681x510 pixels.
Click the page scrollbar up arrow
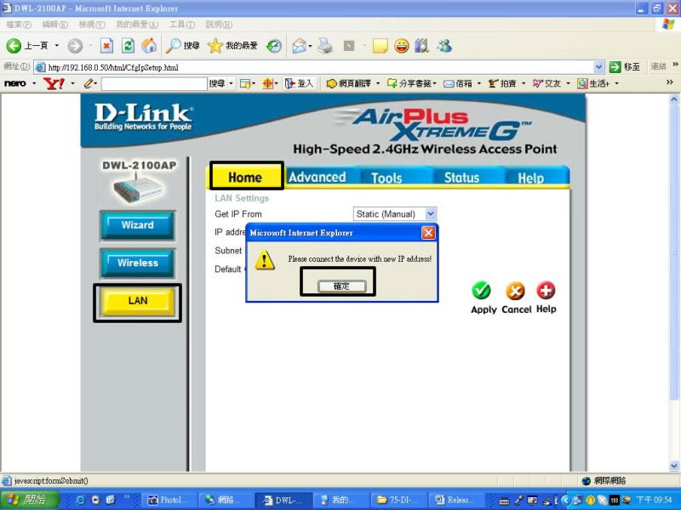click(x=673, y=99)
